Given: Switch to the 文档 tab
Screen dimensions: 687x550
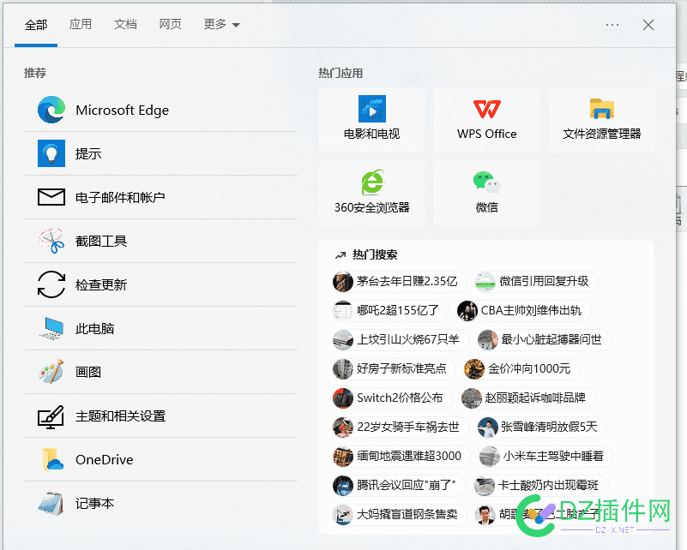Looking at the screenshot, I should [125, 24].
